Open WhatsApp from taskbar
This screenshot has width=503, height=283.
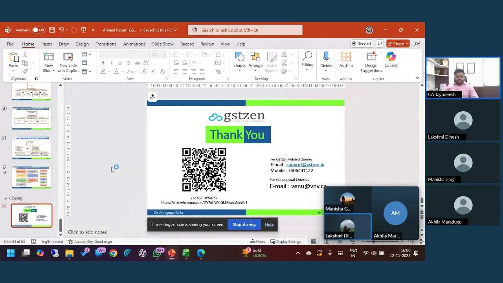pyautogui.click(x=157, y=253)
